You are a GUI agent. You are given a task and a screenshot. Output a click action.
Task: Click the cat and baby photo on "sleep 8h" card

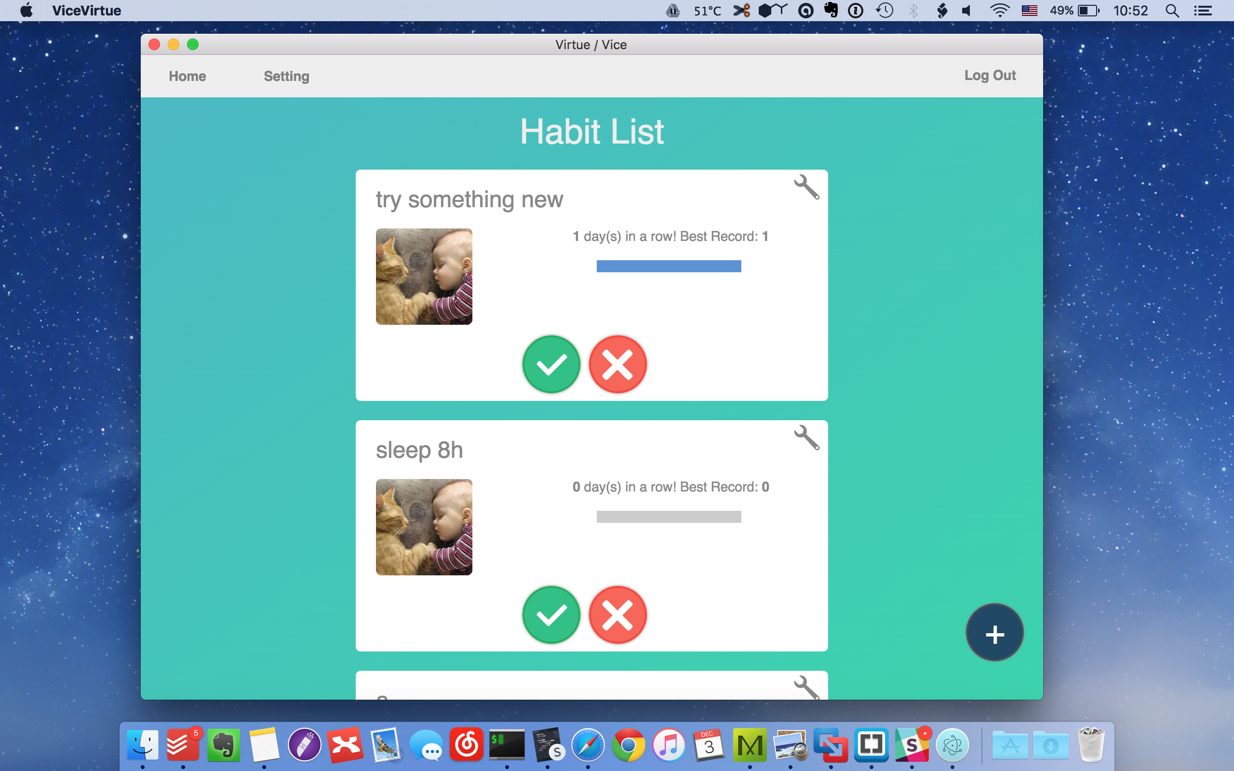(424, 527)
